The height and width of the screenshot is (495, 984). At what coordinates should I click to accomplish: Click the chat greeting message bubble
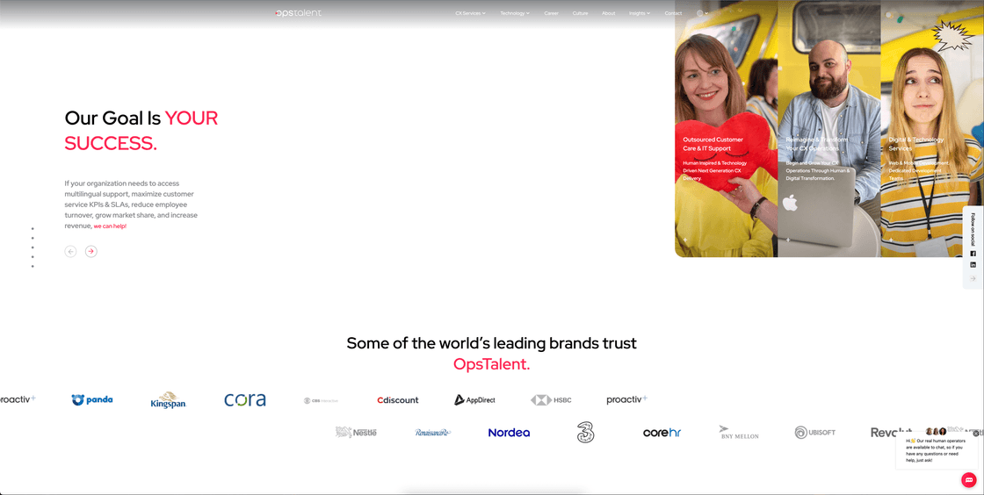click(937, 450)
